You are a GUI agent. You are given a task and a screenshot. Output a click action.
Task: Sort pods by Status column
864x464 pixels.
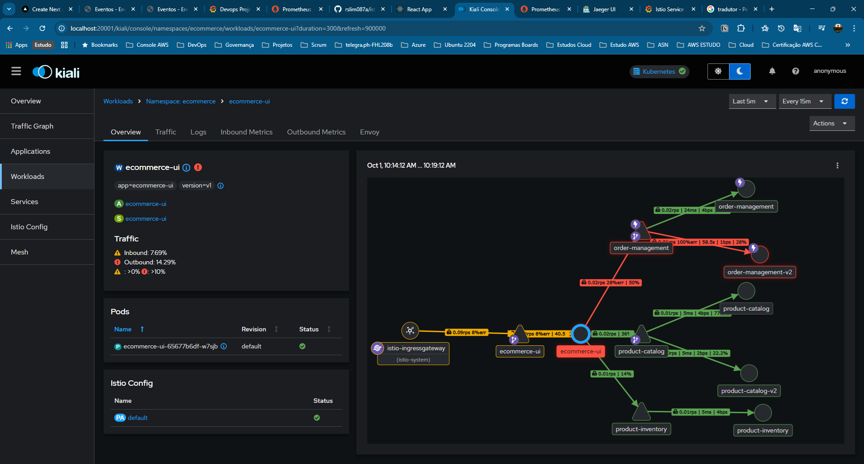click(x=329, y=329)
